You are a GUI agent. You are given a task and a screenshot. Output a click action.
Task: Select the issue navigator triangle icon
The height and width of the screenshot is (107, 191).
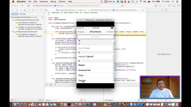pos(25,10)
